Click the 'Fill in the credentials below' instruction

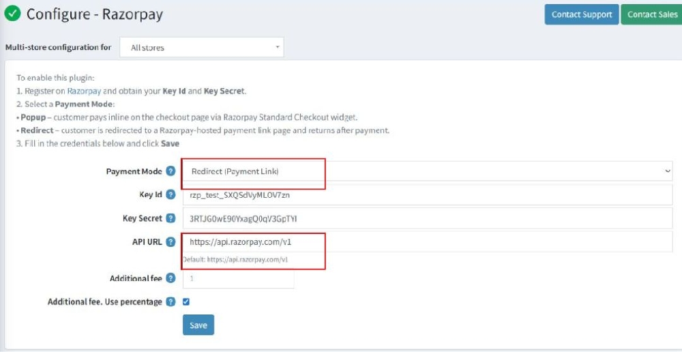point(98,143)
